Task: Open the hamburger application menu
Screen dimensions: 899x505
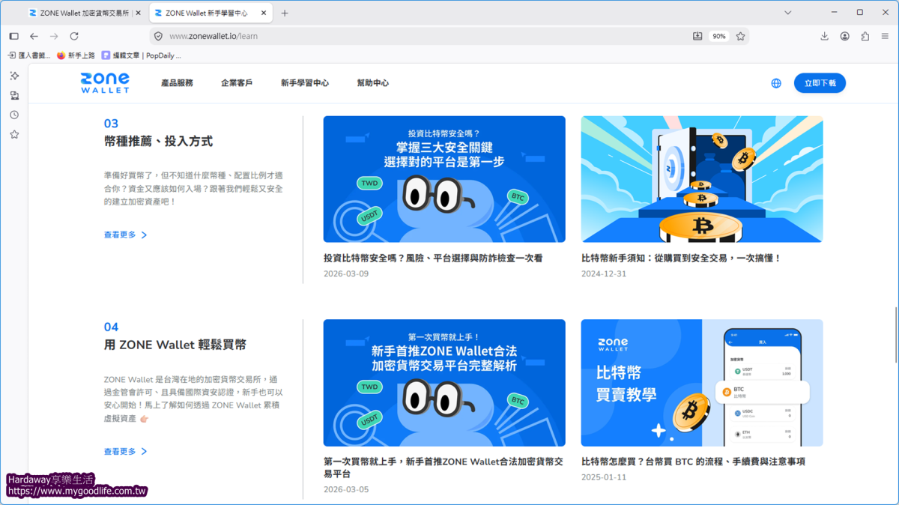Action: (x=885, y=36)
